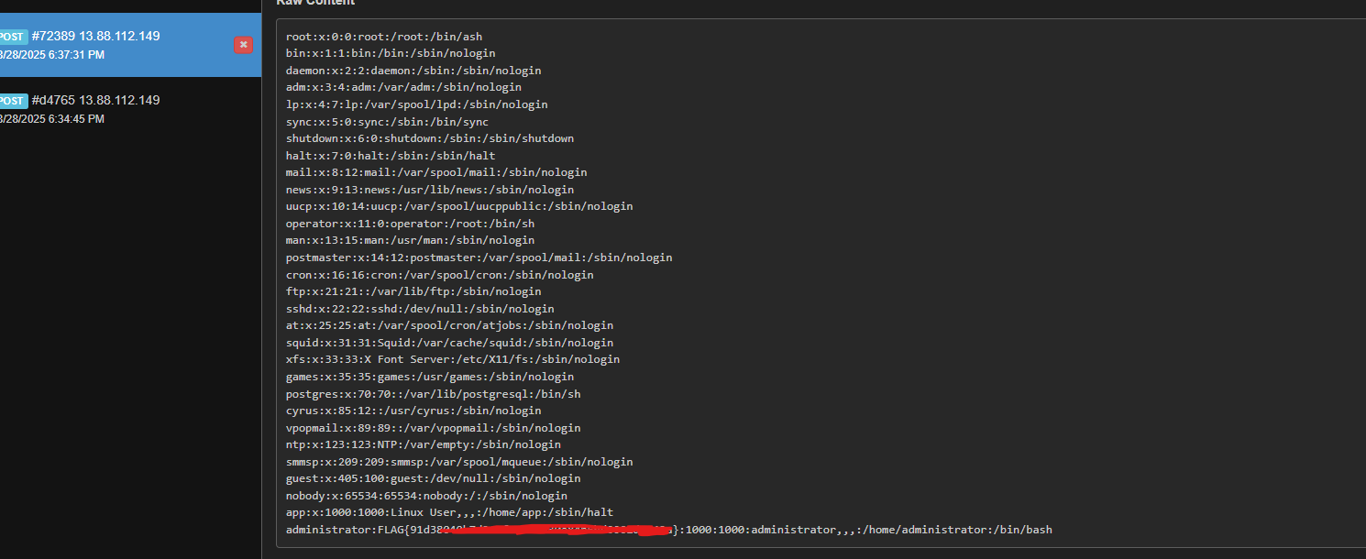Delete request #72389 with the red X

pos(243,44)
